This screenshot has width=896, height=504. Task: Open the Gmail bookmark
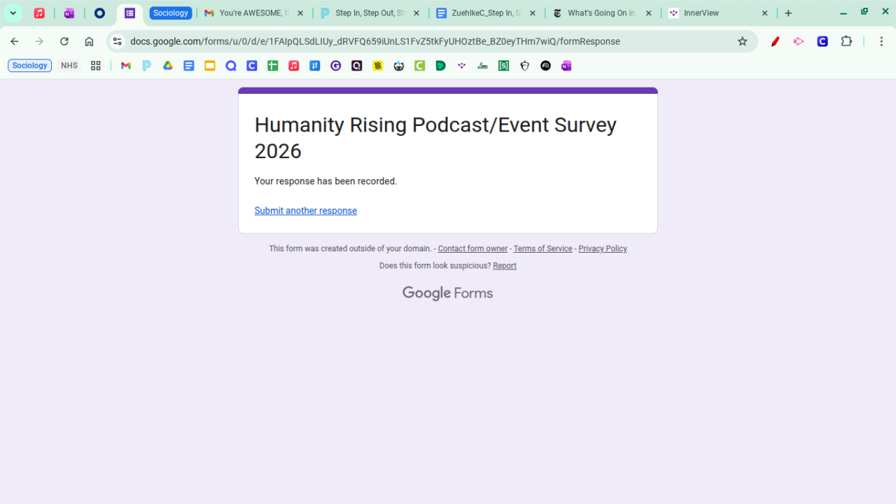click(126, 66)
